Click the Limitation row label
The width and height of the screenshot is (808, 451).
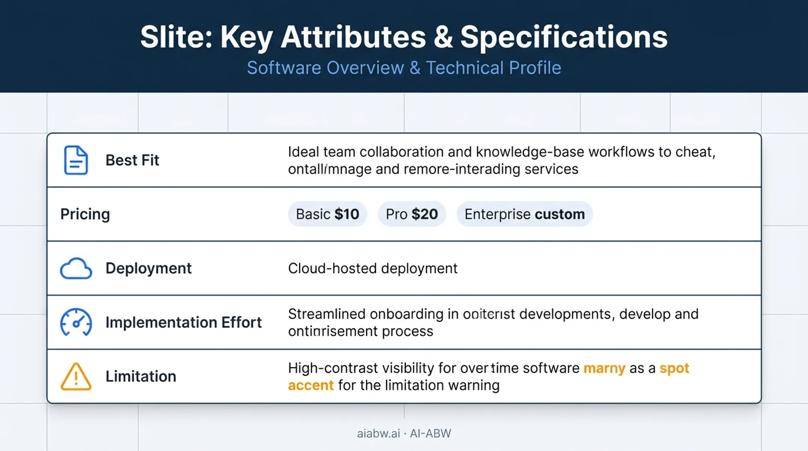tap(141, 376)
